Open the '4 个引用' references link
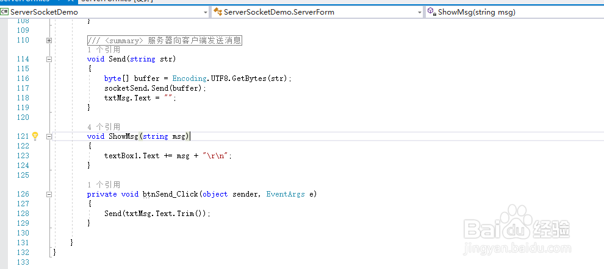This screenshot has height=269, width=604. point(104,127)
